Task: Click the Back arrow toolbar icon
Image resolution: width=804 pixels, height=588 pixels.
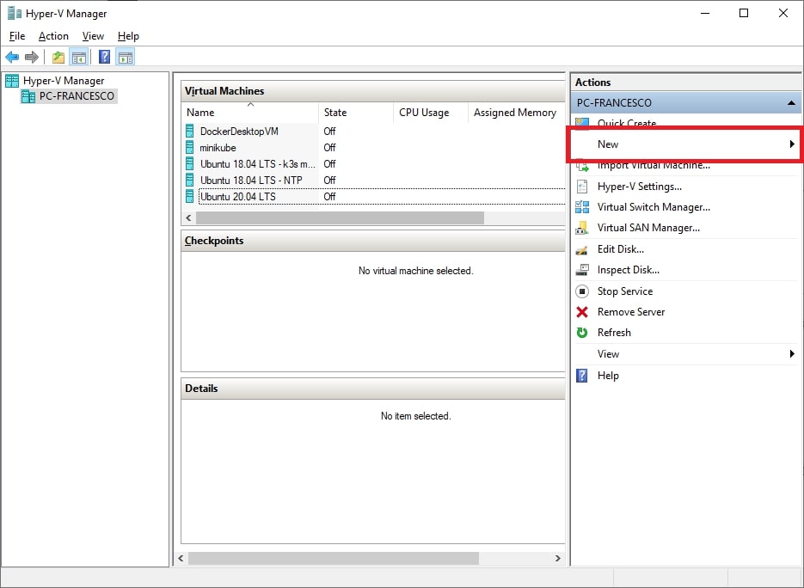Action: pos(12,57)
